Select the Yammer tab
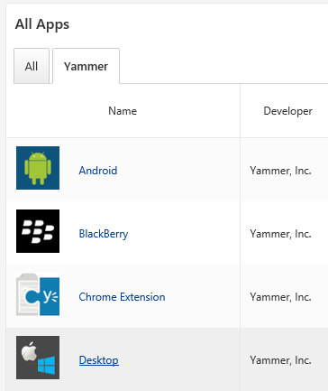The height and width of the screenshot is (391, 328). pyautogui.click(x=86, y=66)
